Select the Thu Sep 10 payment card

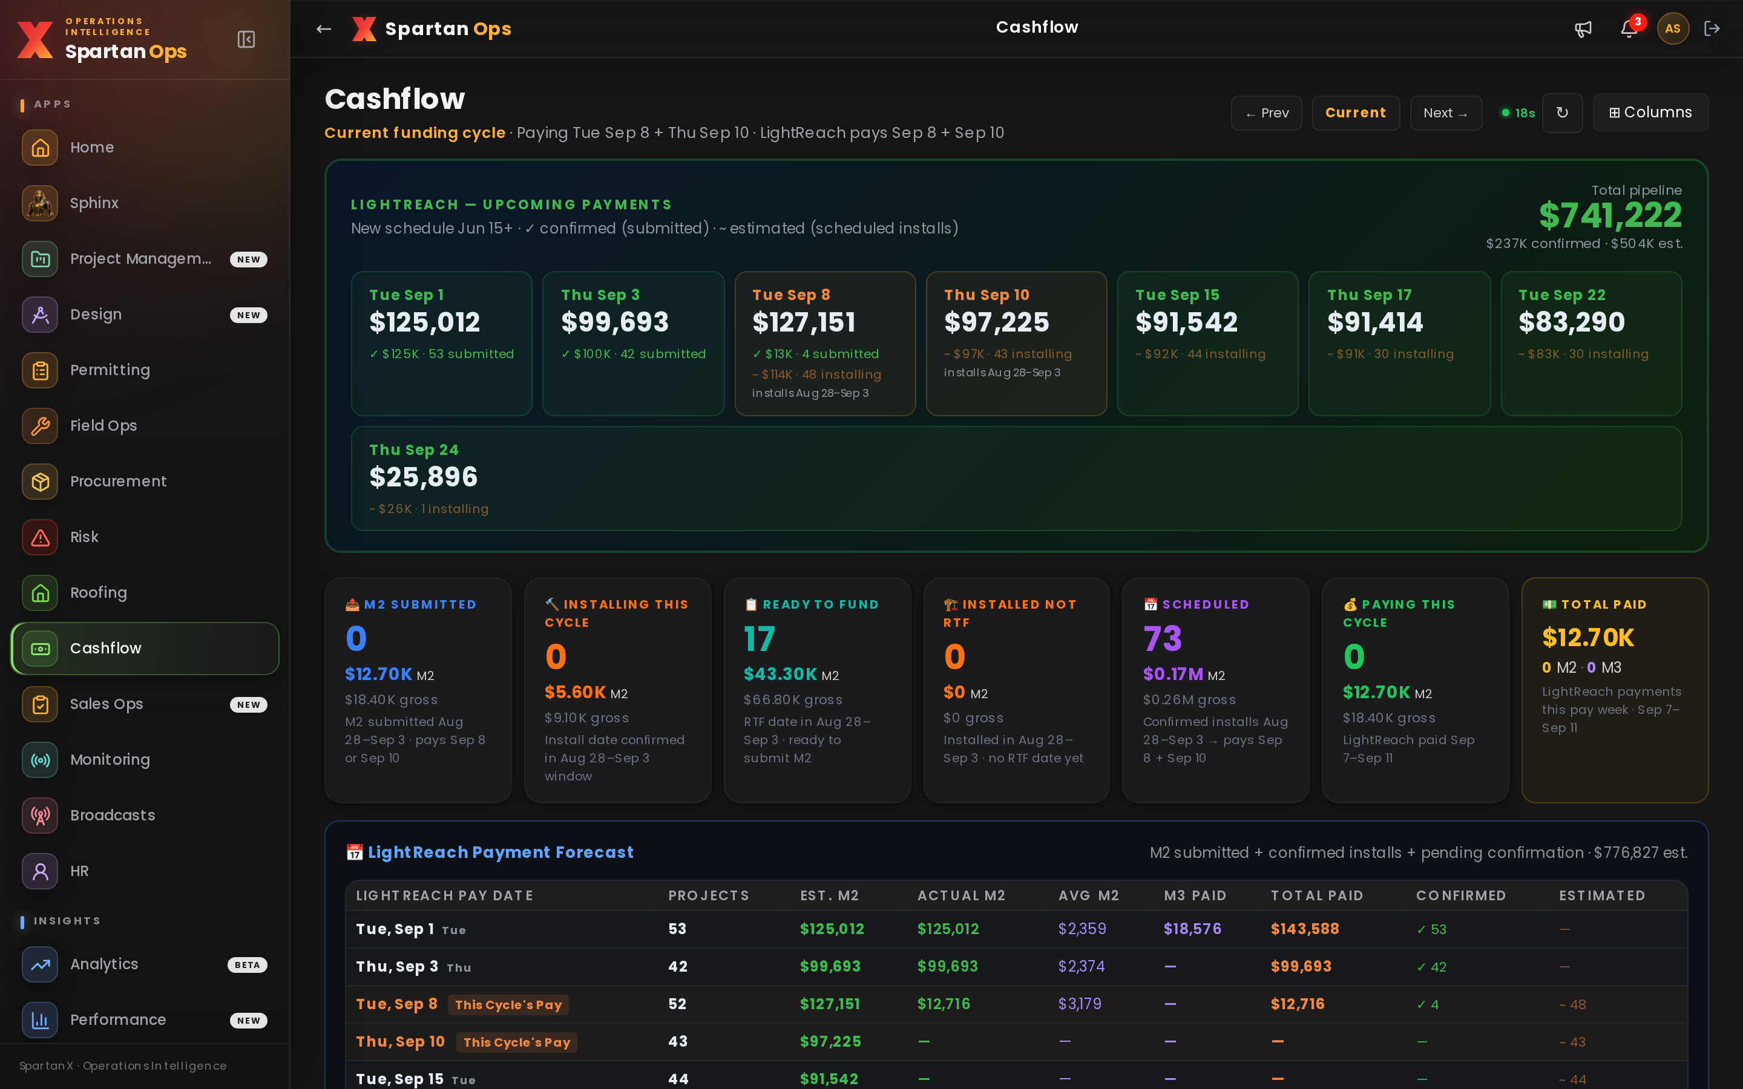click(1016, 344)
